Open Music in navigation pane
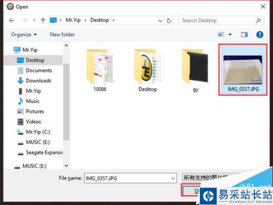 (33, 101)
